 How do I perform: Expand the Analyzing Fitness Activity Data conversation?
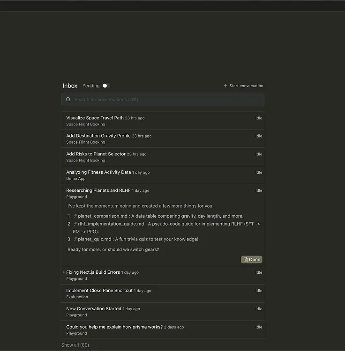(x=98, y=172)
